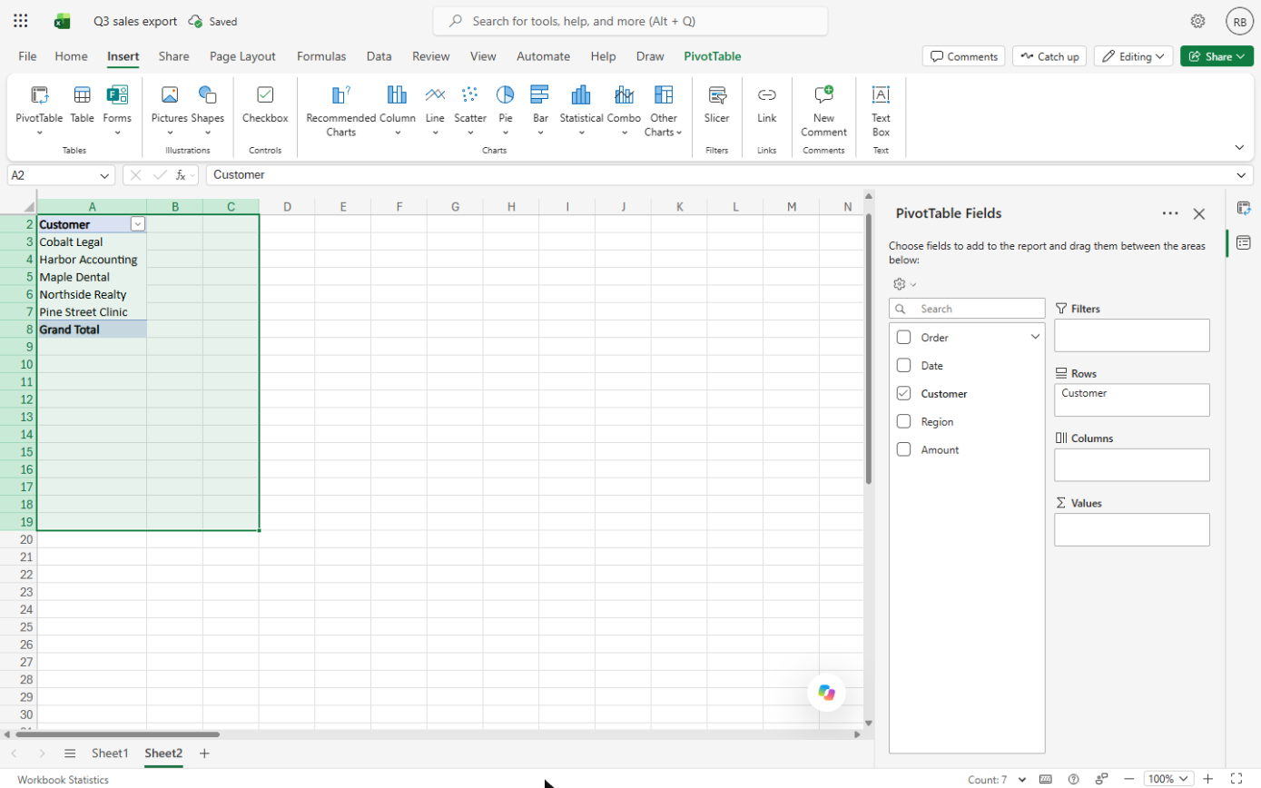
Task: Check the Amount field checkbox
Action: (903, 450)
